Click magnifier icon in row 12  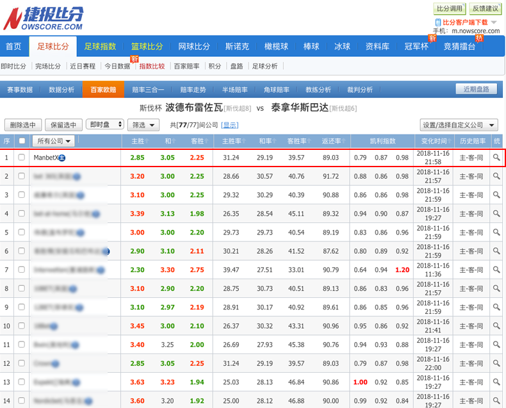[x=496, y=364]
